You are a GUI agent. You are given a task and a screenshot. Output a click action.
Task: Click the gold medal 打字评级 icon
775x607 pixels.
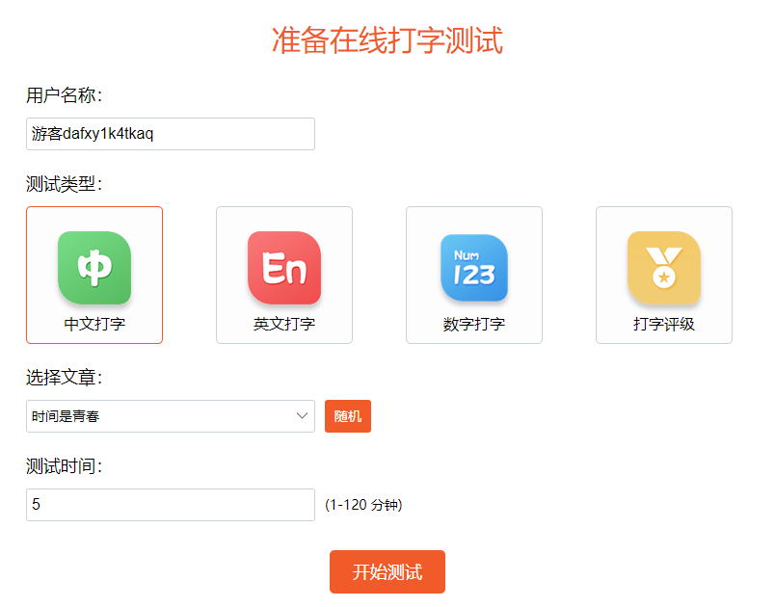point(663,269)
